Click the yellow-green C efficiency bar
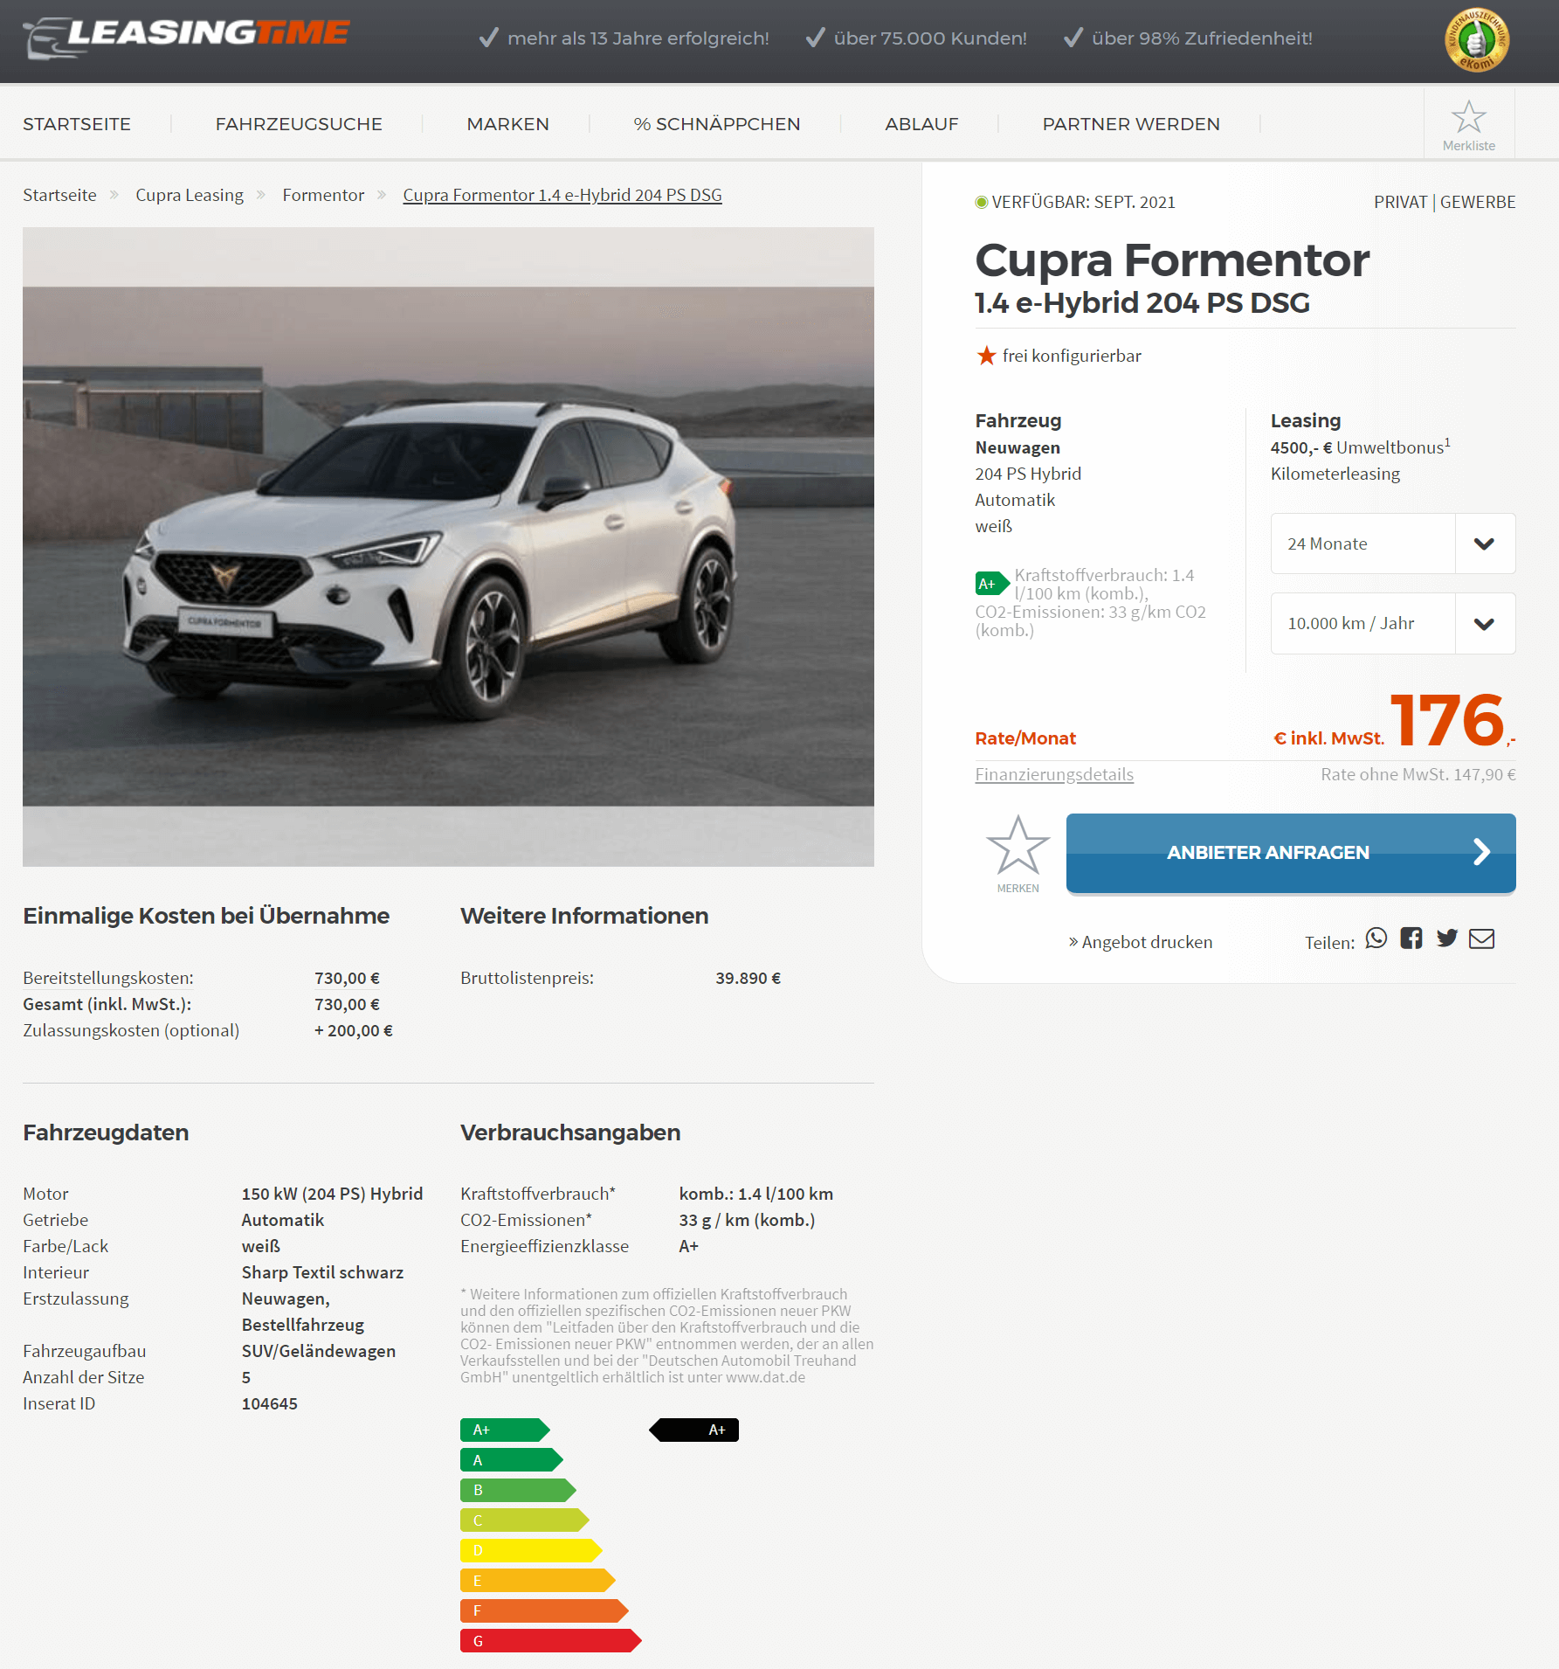 coord(525,1520)
